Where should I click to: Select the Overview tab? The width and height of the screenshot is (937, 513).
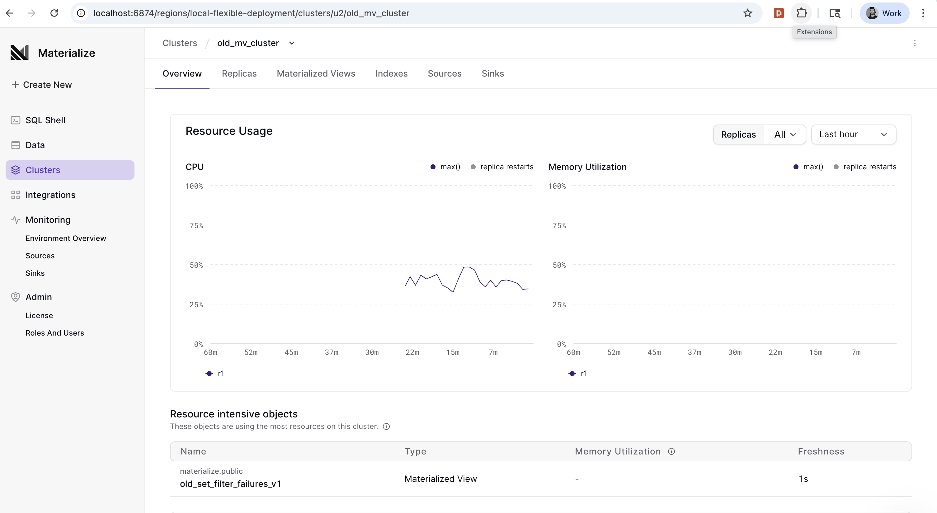coord(182,73)
